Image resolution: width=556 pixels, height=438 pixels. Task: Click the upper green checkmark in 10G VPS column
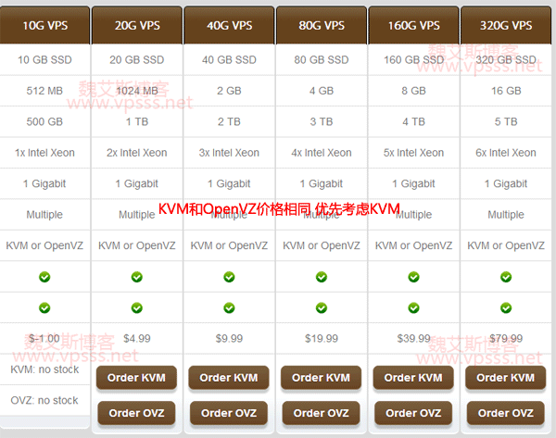[44, 277]
